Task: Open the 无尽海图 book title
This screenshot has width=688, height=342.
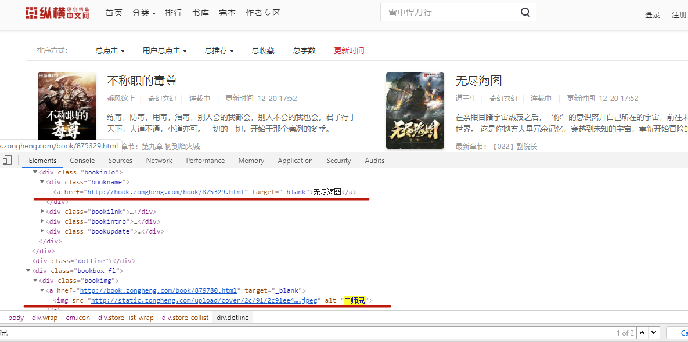Action: click(x=479, y=81)
